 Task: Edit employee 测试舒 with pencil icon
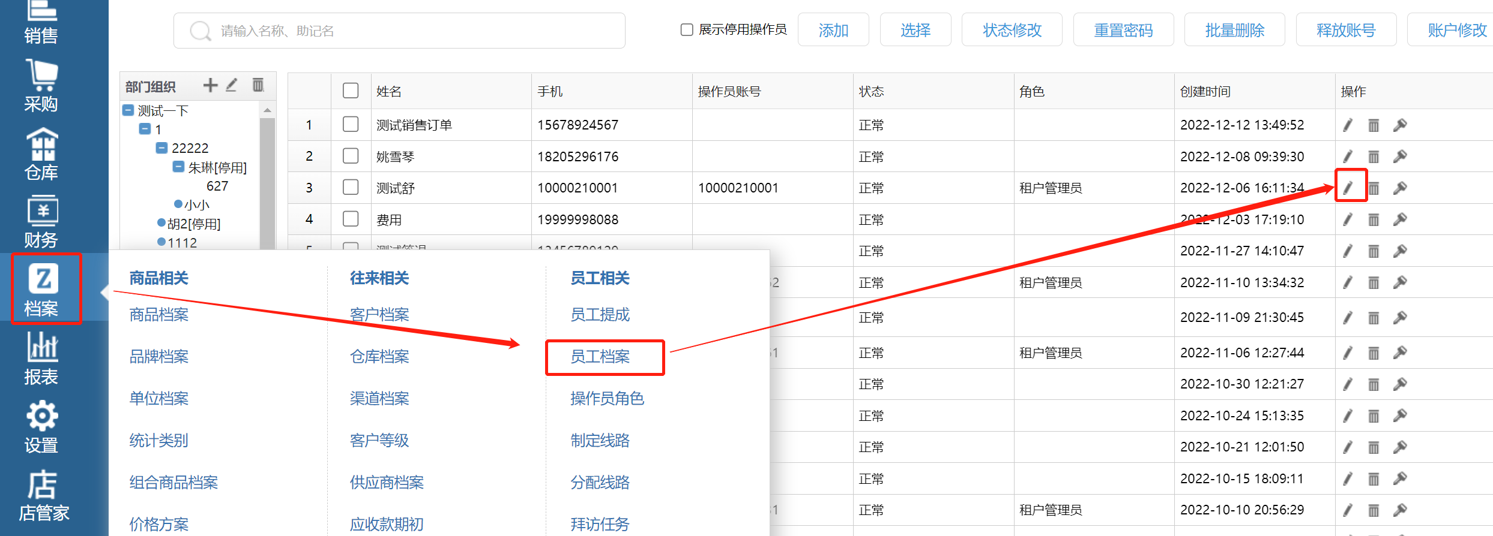[x=1348, y=188]
